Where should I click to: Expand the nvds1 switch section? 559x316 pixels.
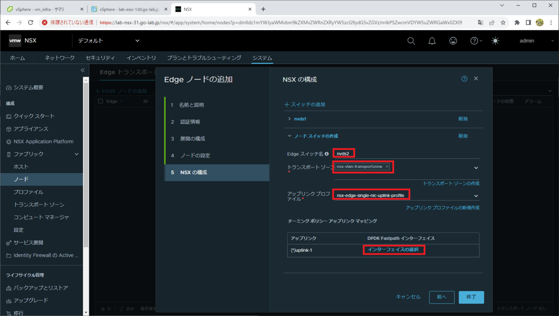click(289, 119)
